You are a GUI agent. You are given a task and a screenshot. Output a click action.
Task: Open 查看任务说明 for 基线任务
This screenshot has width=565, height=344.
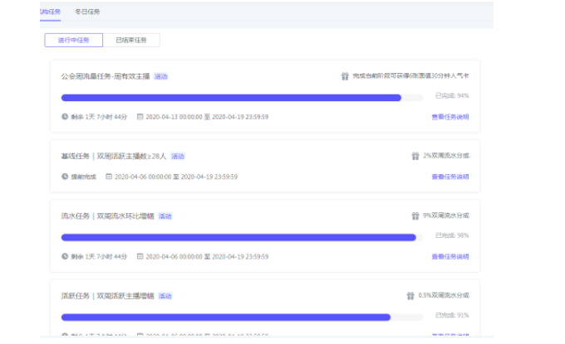pos(450,177)
